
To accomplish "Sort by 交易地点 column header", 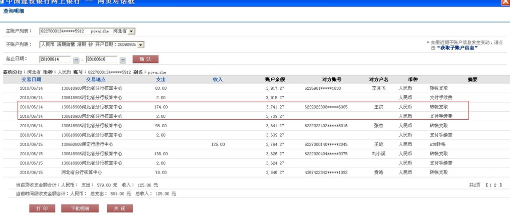I will point(96,79).
